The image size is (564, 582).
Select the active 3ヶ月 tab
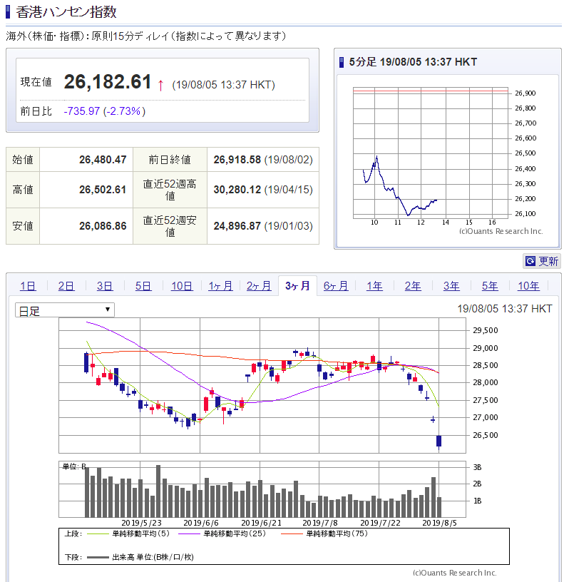pos(297,285)
